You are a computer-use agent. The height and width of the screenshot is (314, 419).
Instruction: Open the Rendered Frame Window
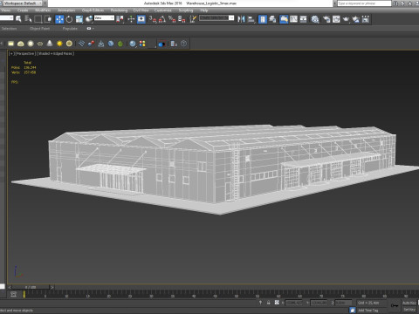click(x=336, y=19)
